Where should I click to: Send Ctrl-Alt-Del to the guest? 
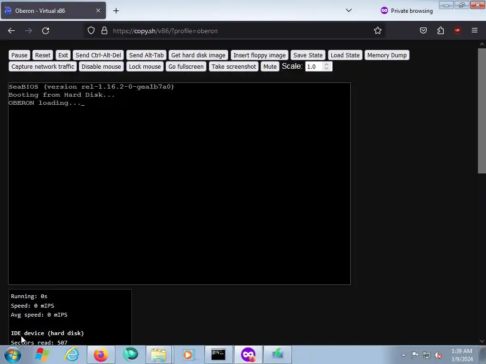click(98, 55)
